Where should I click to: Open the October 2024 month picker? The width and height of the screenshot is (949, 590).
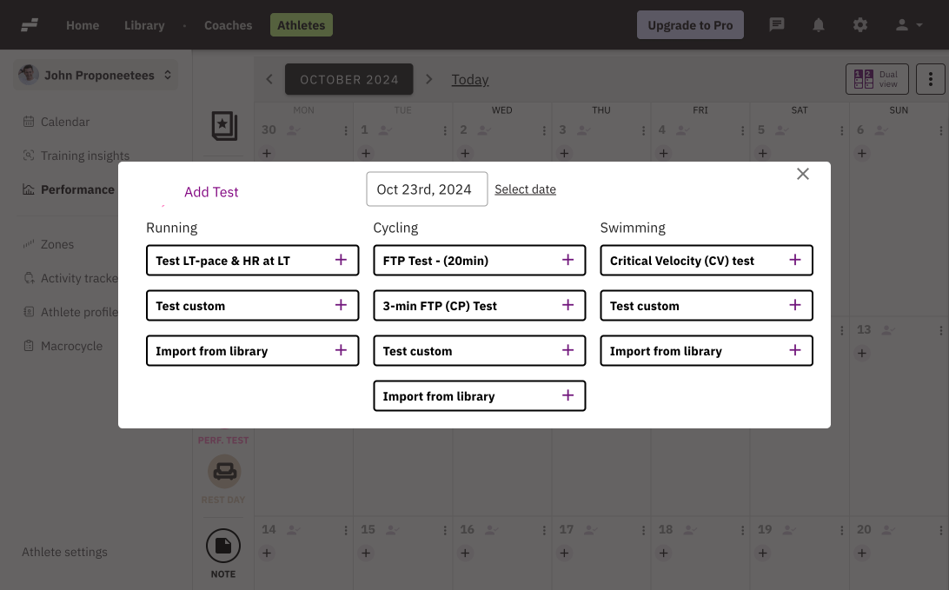(x=349, y=79)
